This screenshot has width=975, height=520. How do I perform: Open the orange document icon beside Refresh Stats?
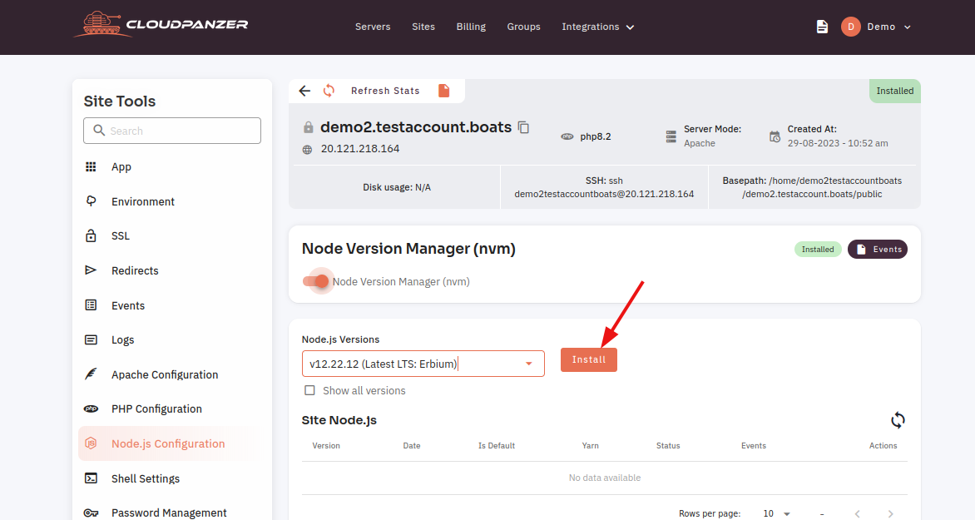(x=444, y=91)
